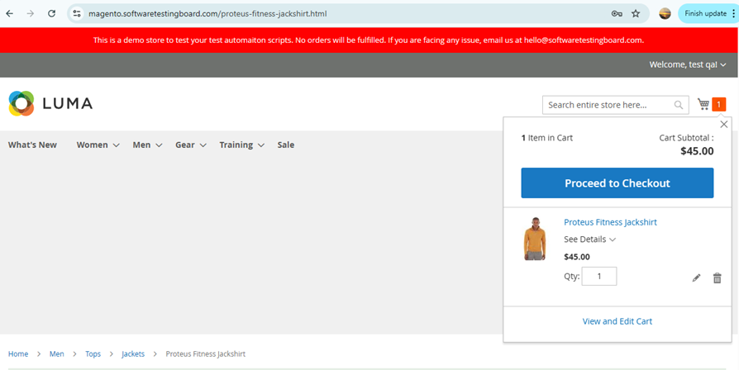The height and width of the screenshot is (370, 739).
Task: Open View and Edit Cart link
Action: (x=617, y=321)
